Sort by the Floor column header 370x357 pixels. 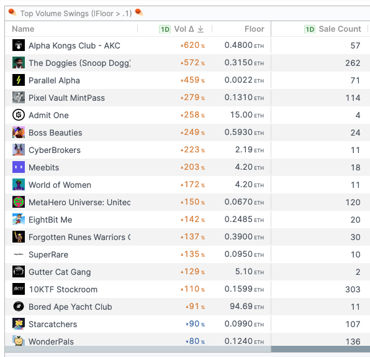(x=254, y=29)
